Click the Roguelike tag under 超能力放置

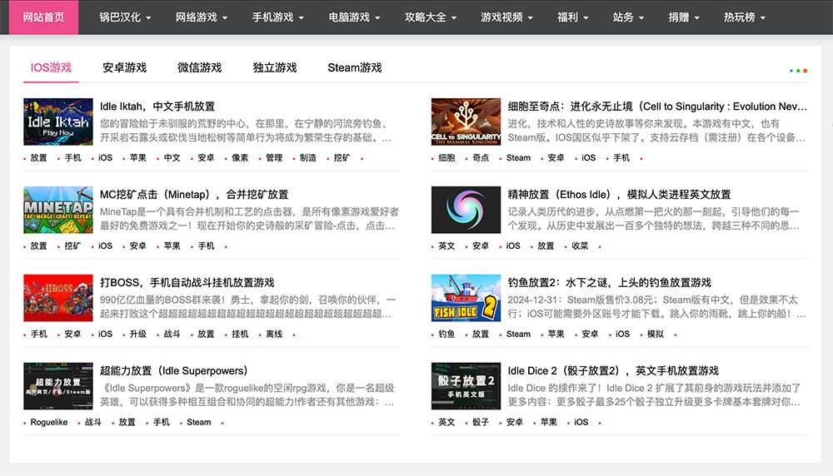[x=49, y=422]
